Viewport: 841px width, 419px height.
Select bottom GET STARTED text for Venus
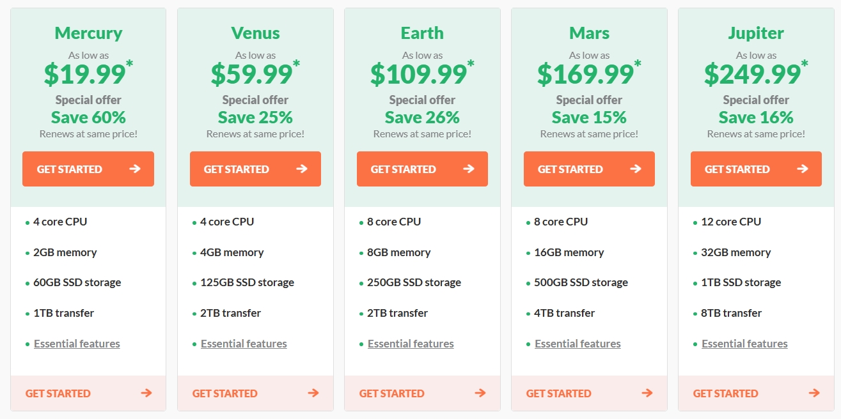[225, 393]
